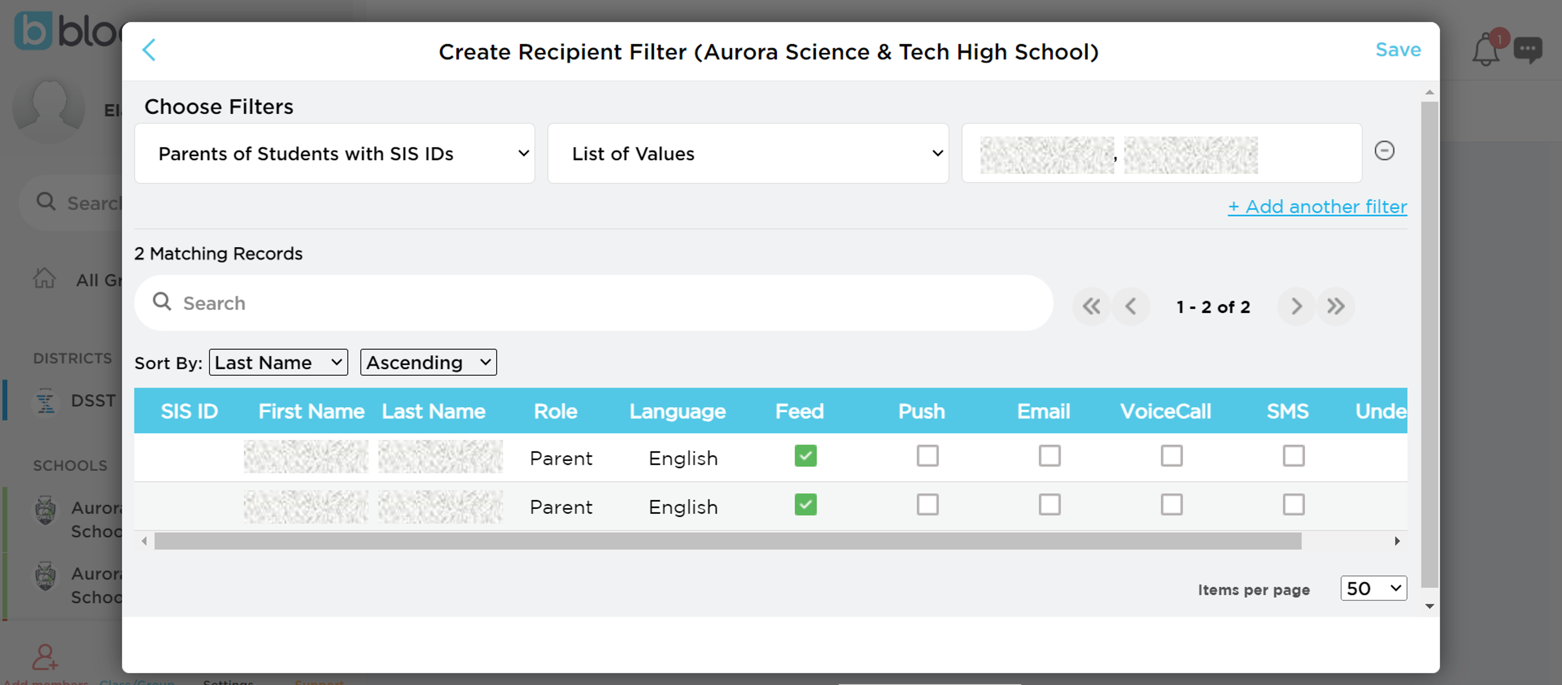Click the '2 Matching Records' text

click(x=218, y=253)
